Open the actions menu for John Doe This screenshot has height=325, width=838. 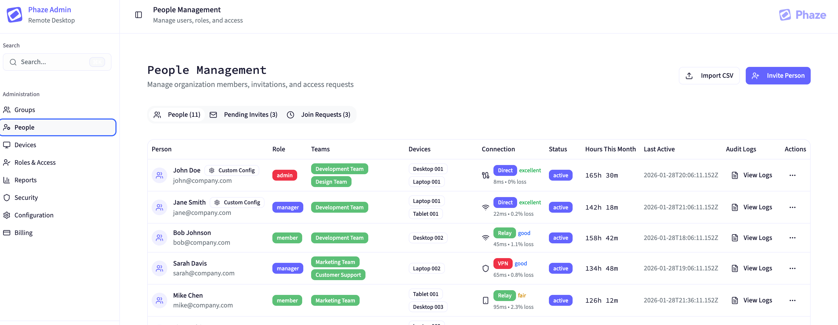(792, 175)
